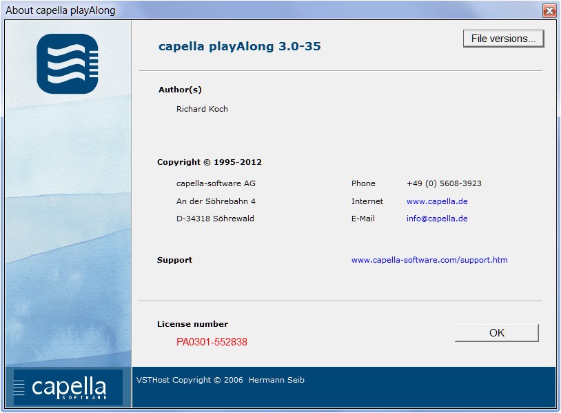Select the license number PA0301-552838

pyautogui.click(x=212, y=342)
